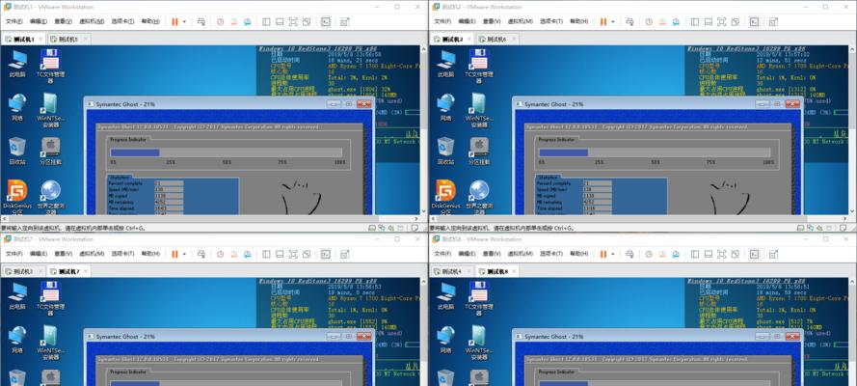857x386 pixels.
Task: Open power dropdown arrow in 测试机7 window
Action: coord(184,254)
